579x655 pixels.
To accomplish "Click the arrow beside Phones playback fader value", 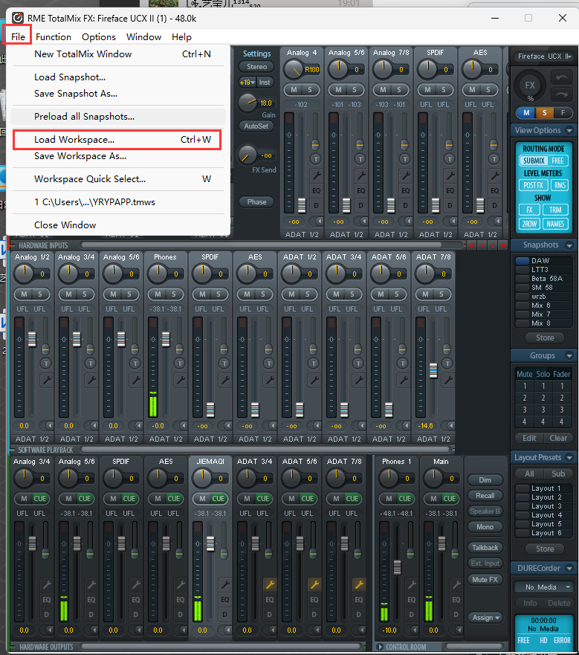I will click(x=184, y=426).
